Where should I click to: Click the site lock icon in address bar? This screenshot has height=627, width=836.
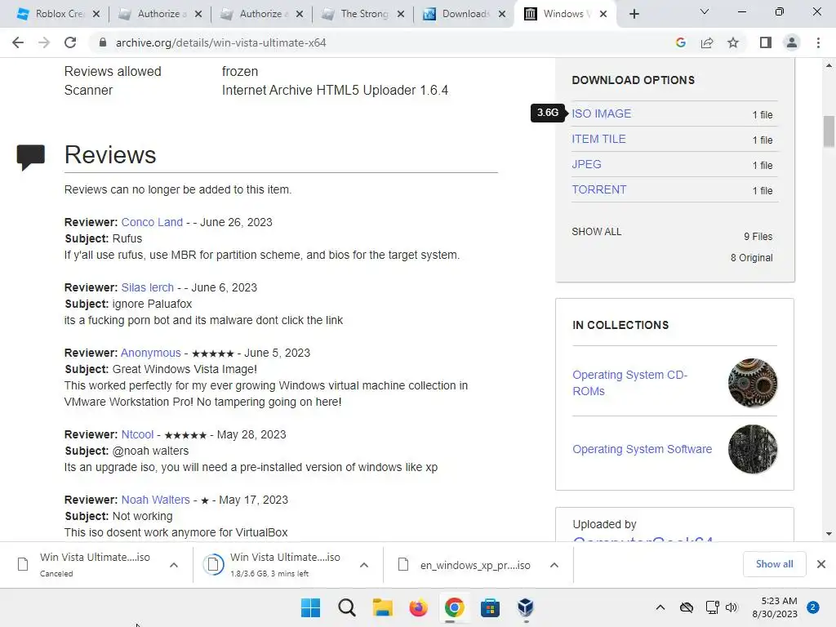point(103,42)
